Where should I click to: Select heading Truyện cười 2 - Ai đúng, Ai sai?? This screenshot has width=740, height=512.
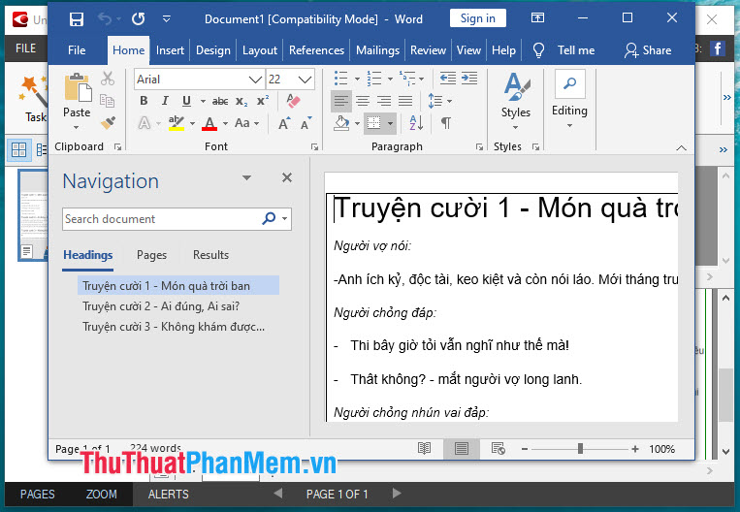tap(161, 306)
